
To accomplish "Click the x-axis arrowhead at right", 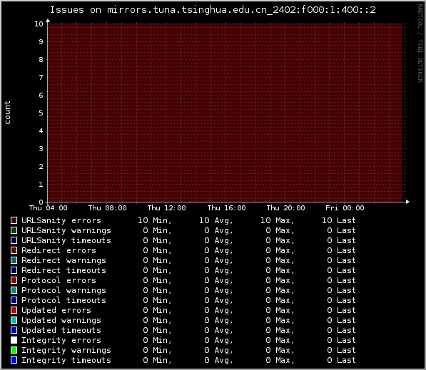I will click(x=407, y=202).
